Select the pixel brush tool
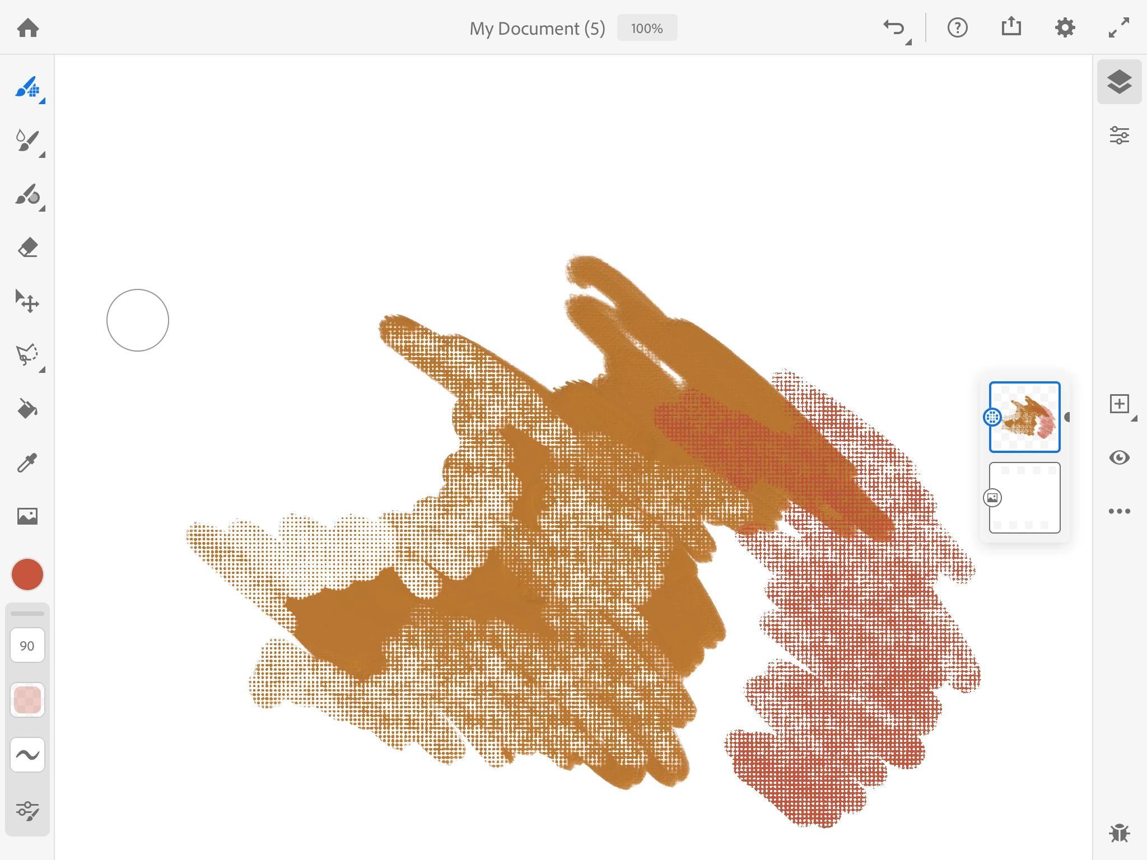Image resolution: width=1147 pixels, height=860 pixels. [27, 88]
